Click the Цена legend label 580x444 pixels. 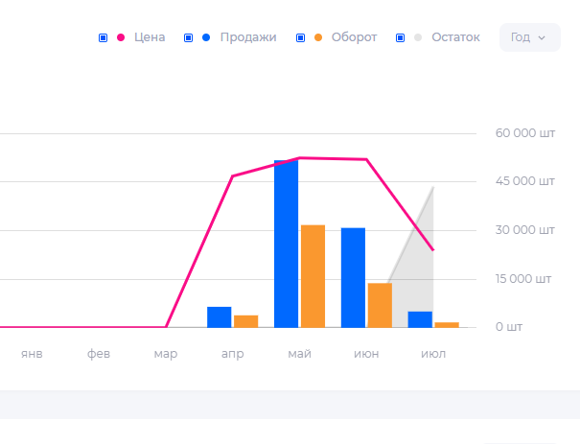(150, 37)
